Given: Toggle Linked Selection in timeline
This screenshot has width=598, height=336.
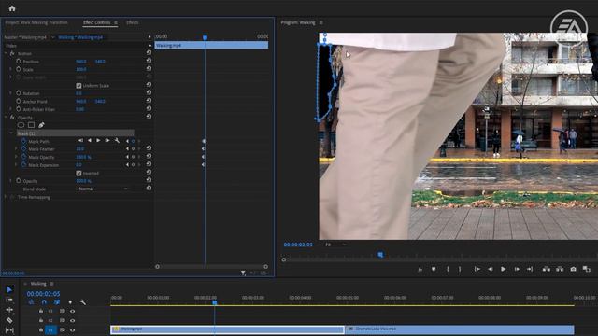Looking at the screenshot, I should pos(57,302).
